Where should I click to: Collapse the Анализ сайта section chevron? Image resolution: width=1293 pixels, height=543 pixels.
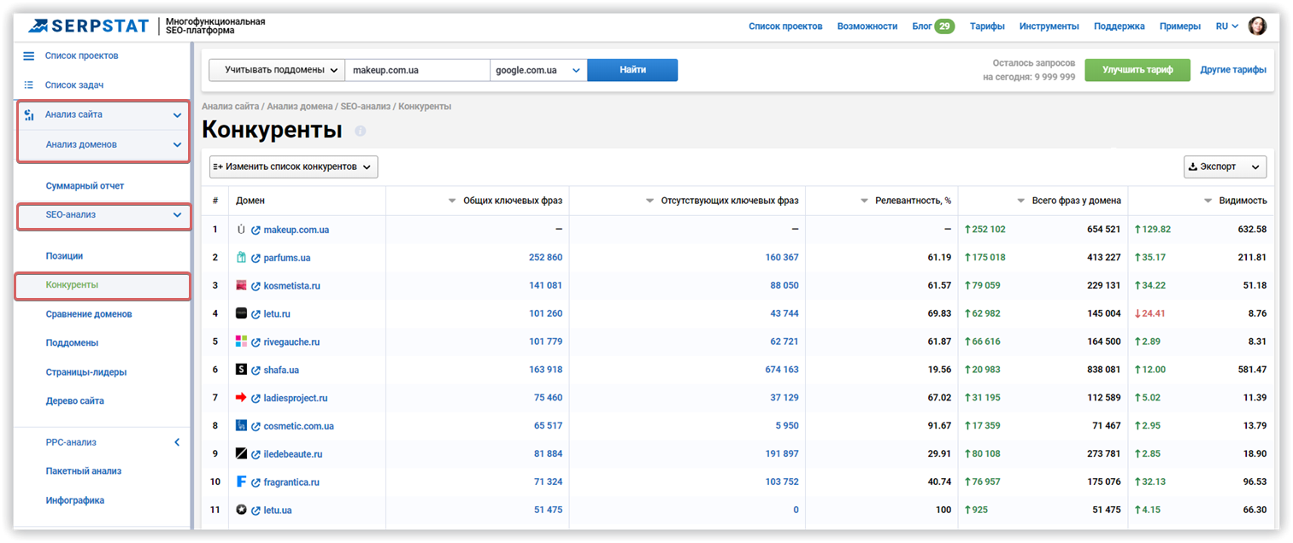tap(177, 115)
